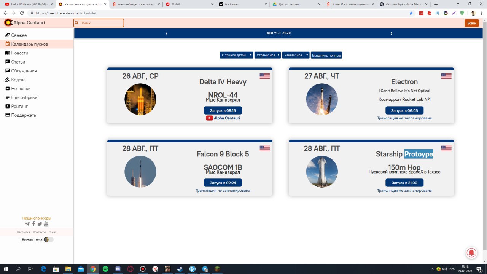Open Windows notification center
This screenshot has width=487, height=274.
tap(479, 269)
